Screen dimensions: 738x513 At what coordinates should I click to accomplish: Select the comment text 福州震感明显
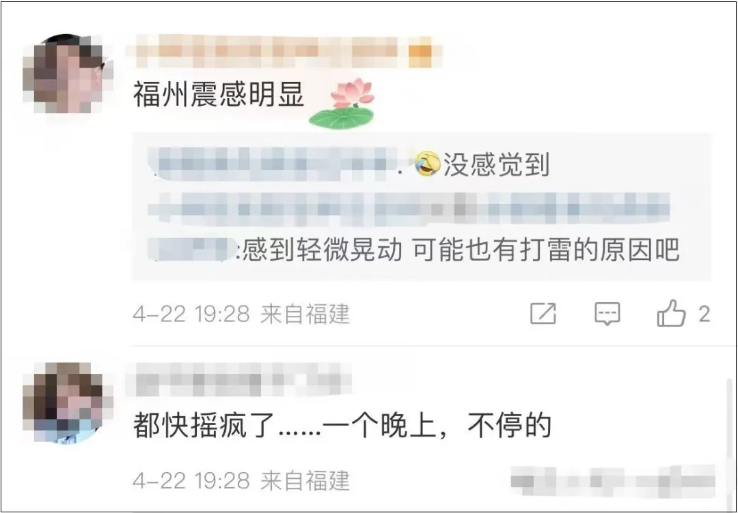pyautogui.click(x=219, y=94)
